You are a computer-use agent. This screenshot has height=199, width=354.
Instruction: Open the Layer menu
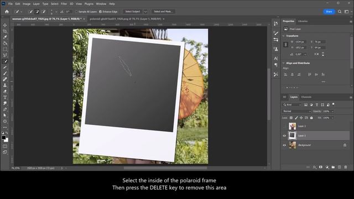pos(36,4)
